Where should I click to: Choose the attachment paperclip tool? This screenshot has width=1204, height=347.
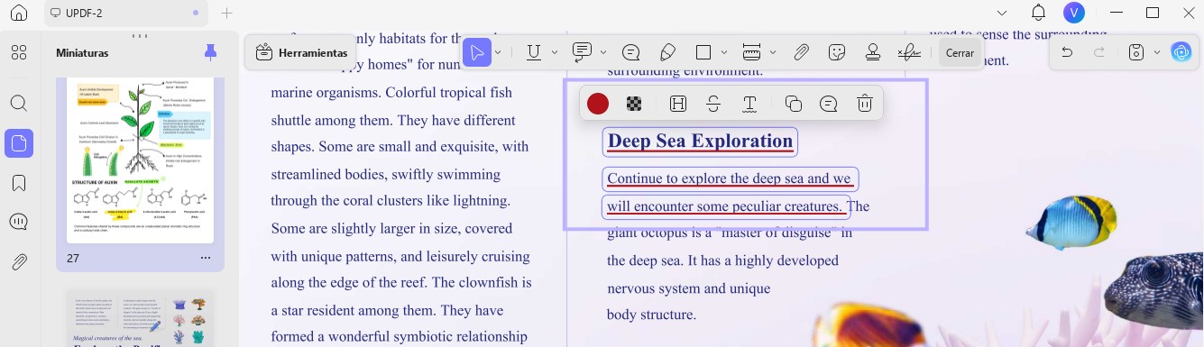(x=801, y=52)
